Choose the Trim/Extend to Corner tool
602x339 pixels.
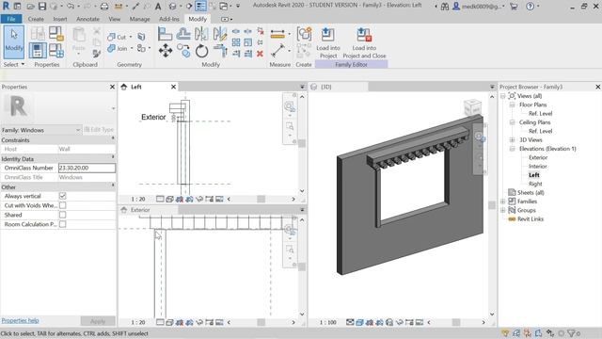[x=220, y=50]
